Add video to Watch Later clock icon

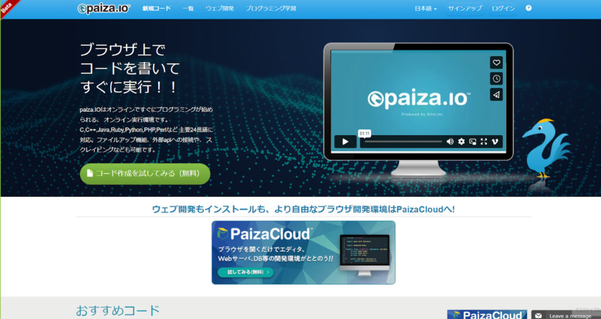pos(497,79)
